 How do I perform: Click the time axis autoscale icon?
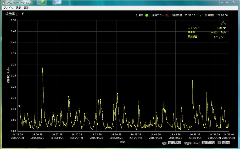pyautogui.click(x=174, y=143)
